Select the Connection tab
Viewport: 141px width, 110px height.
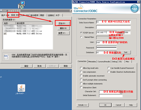pos(82,61)
